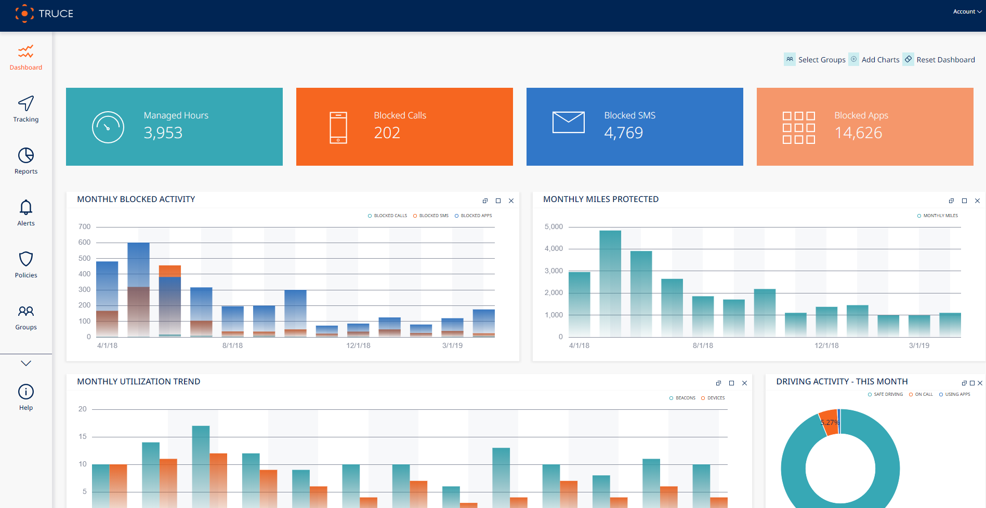Select the Tracking icon in the sidebar
Screen dimensions: 986x508
coord(25,108)
